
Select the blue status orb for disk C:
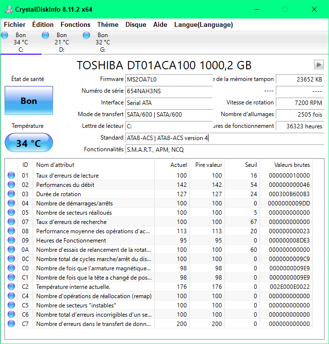point(4,35)
